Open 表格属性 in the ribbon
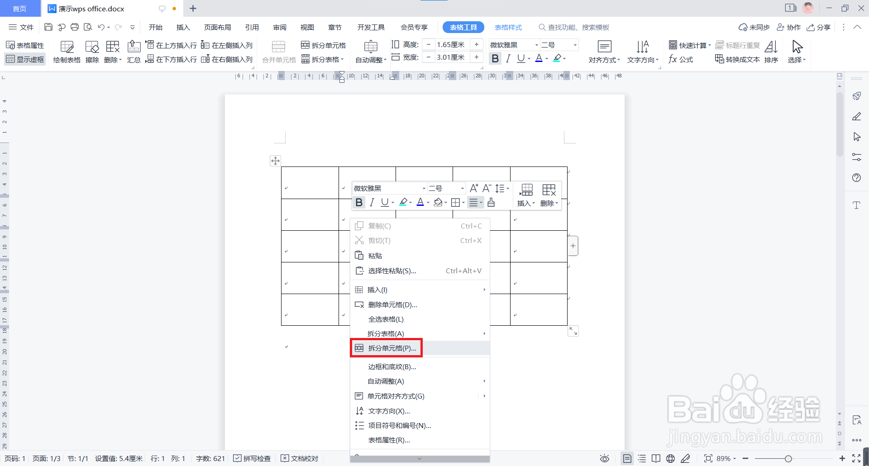Image resolution: width=869 pixels, height=466 pixels. pyautogui.click(x=25, y=45)
